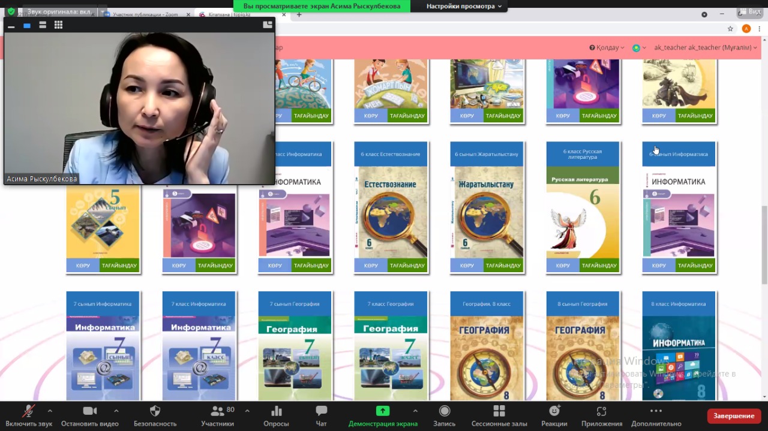Open the ak_teacher (Мұғалім) user menu
This screenshot has width=768, height=431.
706,47
